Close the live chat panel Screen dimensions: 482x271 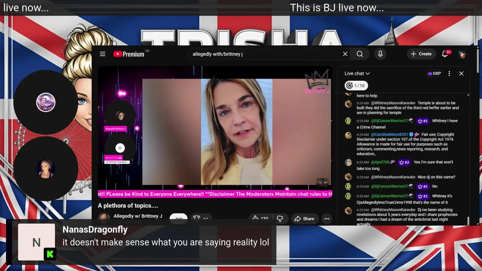click(x=461, y=73)
